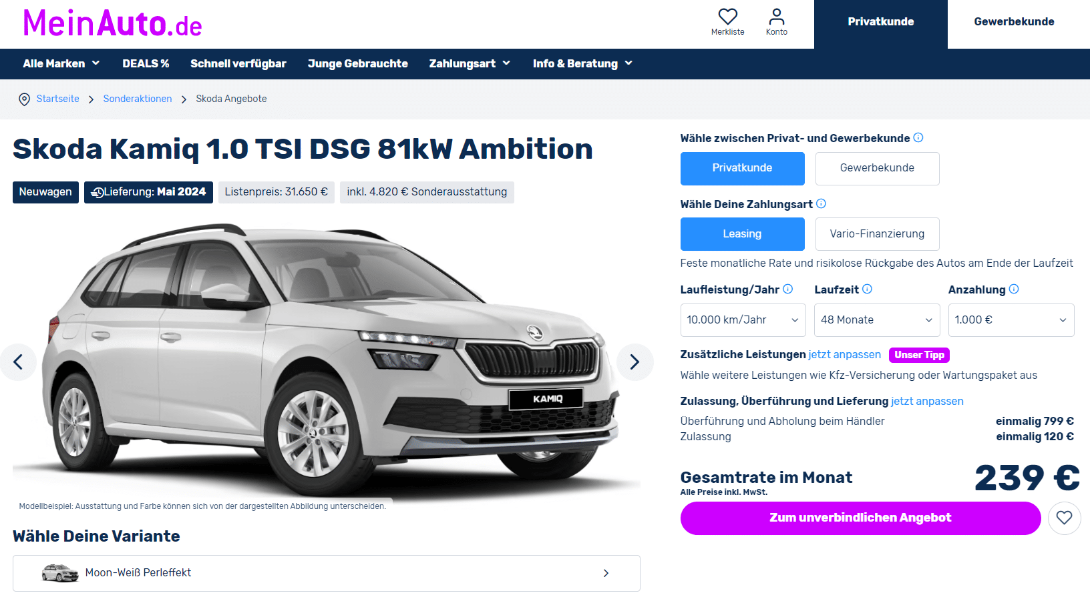Viewport: 1090px width, 603px height.
Task: Click the Skoda Kamiq 1.0 TSI heading
Action: [303, 149]
